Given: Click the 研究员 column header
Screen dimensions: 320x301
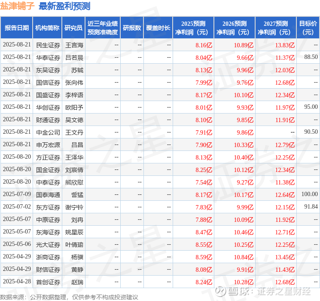Looking at the screenshot, I should 73,28.
